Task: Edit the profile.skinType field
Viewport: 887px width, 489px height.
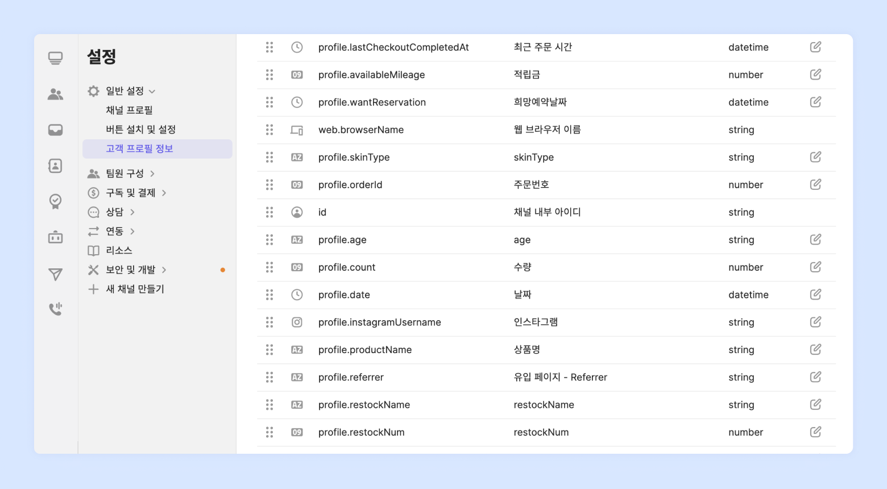Action: coord(815,157)
